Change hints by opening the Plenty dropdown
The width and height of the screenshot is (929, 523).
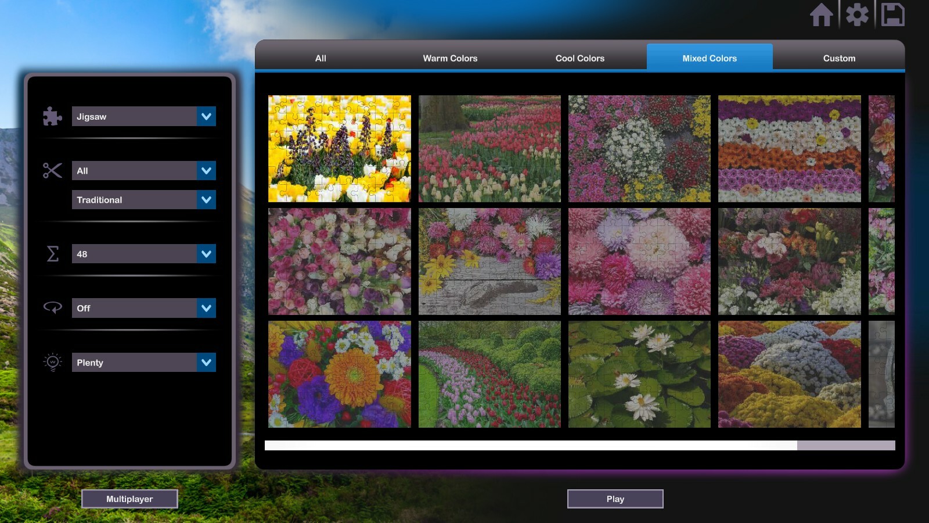[x=143, y=362]
